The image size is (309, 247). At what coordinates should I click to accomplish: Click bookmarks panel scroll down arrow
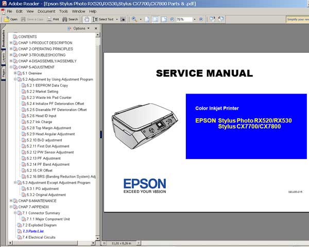(x=98, y=238)
